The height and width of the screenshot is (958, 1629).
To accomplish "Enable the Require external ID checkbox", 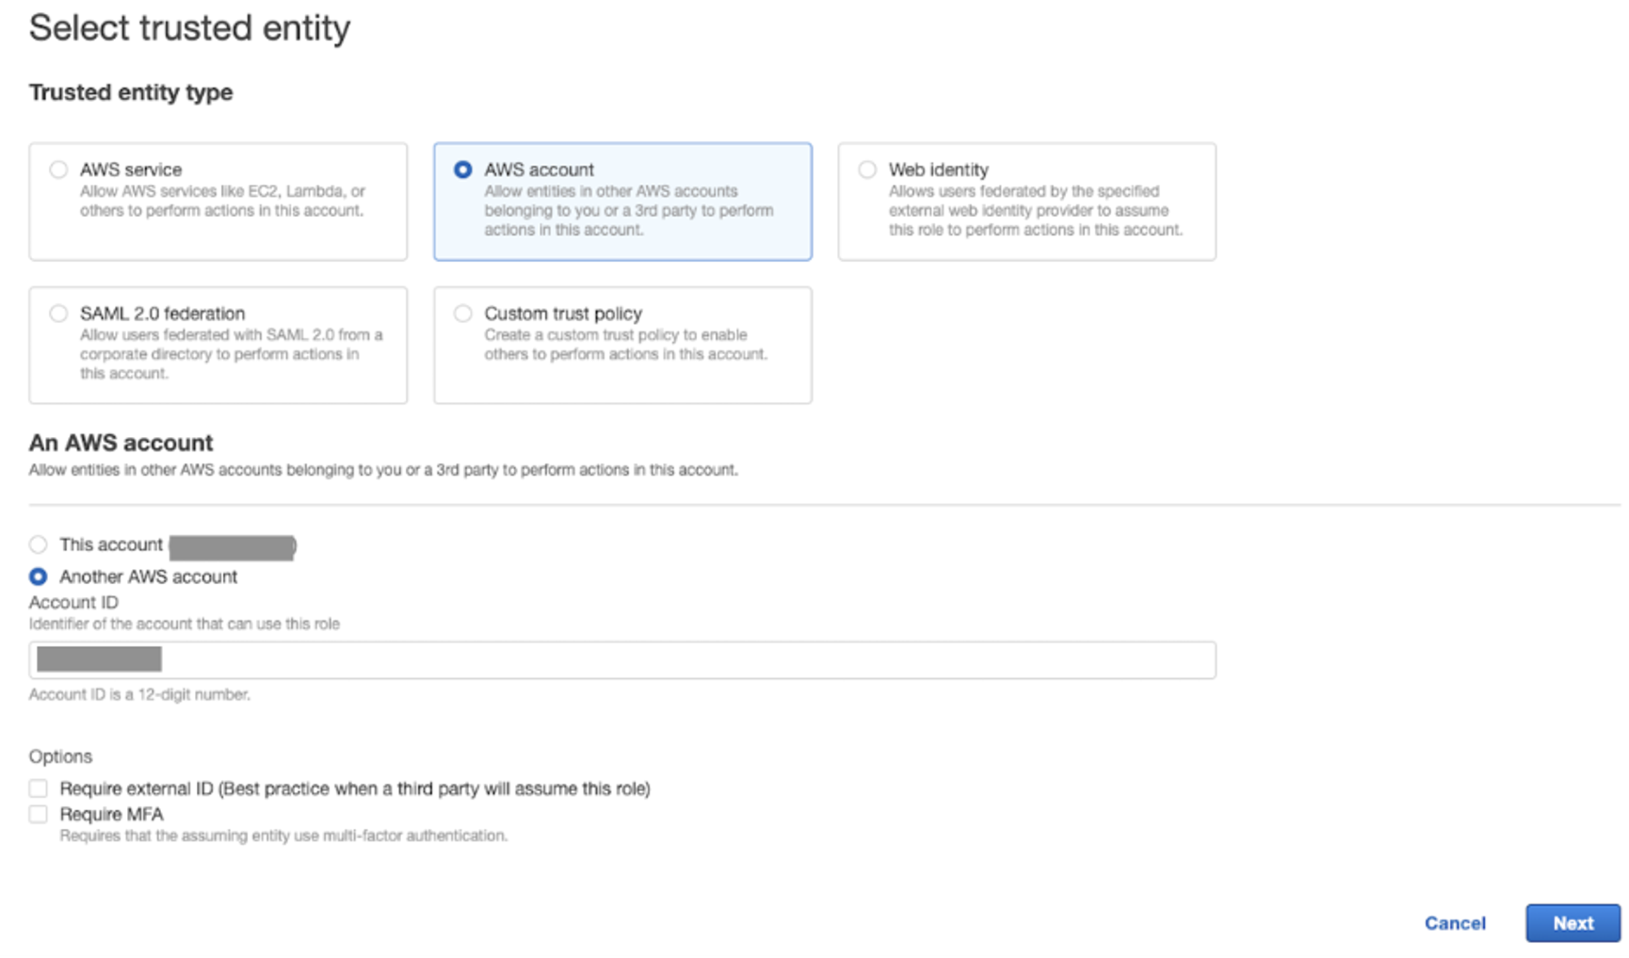I will tap(38, 788).
